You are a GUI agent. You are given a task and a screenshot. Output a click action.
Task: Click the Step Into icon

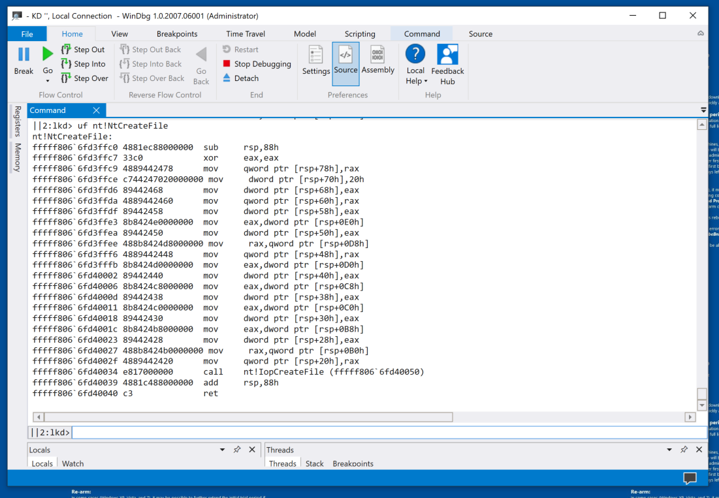click(x=66, y=64)
